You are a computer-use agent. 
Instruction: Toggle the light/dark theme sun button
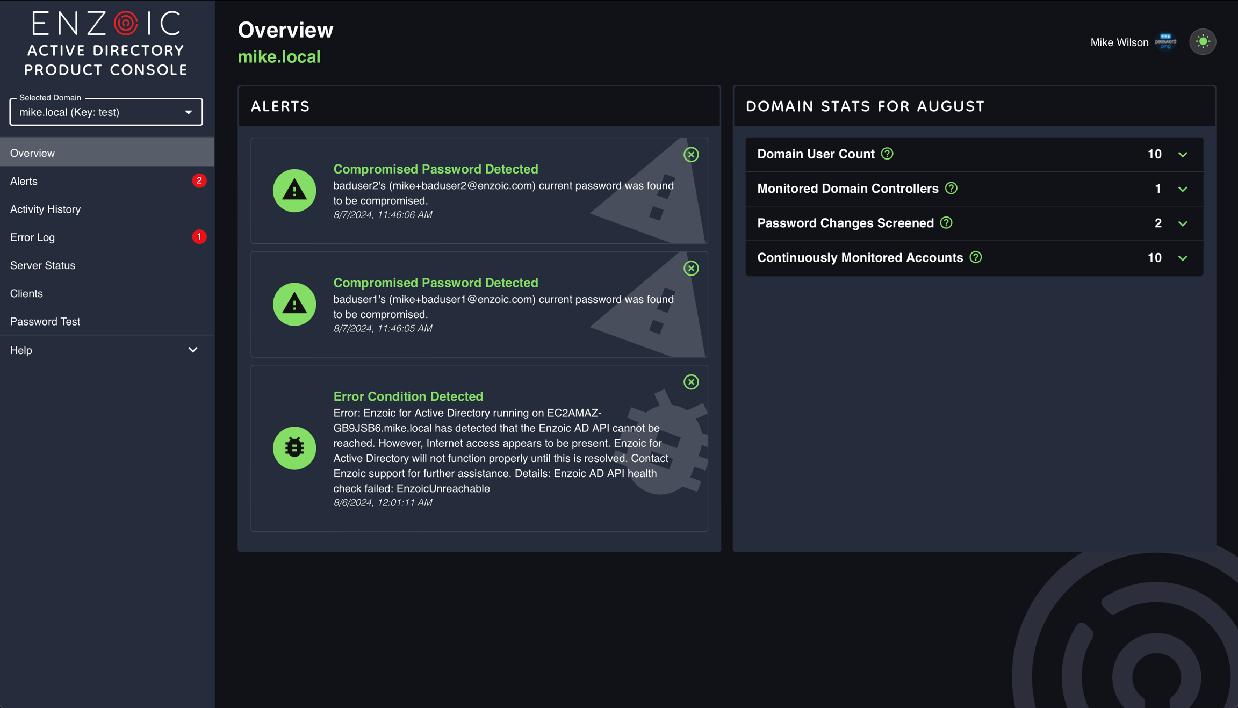point(1203,42)
